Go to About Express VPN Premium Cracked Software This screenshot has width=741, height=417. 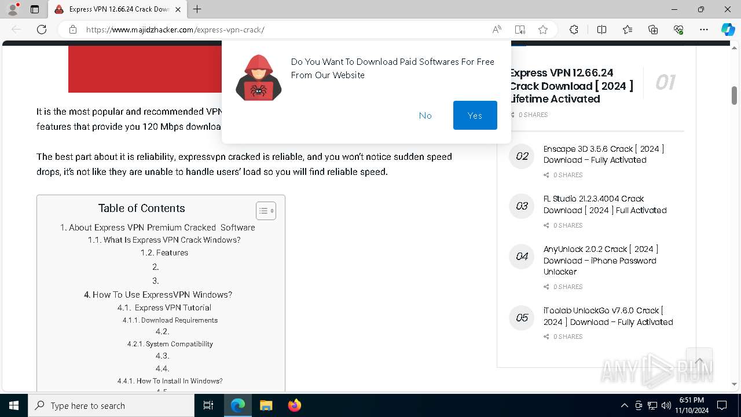click(x=157, y=227)
